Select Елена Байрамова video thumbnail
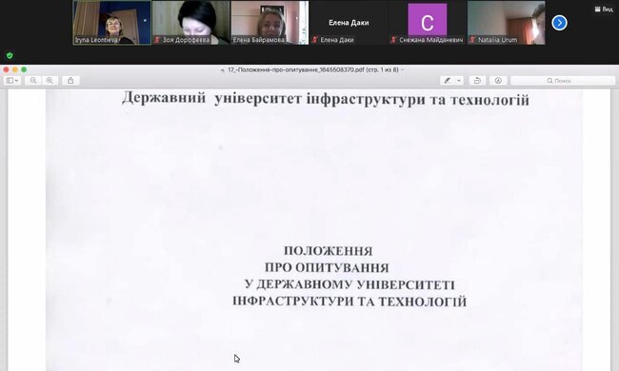 pos(270,23)
